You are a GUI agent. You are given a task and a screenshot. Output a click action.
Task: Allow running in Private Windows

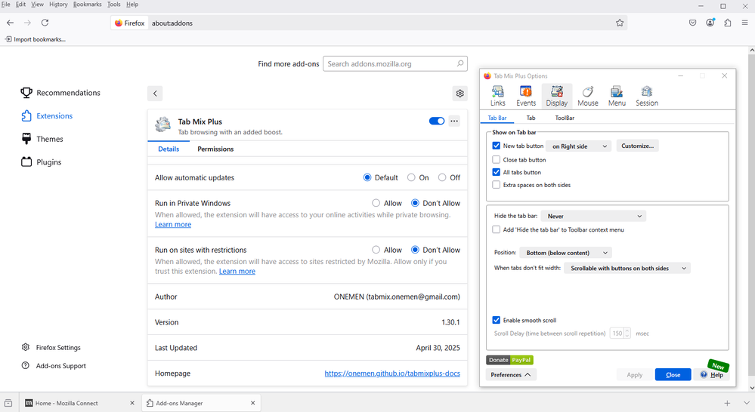(x=376, y=203)
